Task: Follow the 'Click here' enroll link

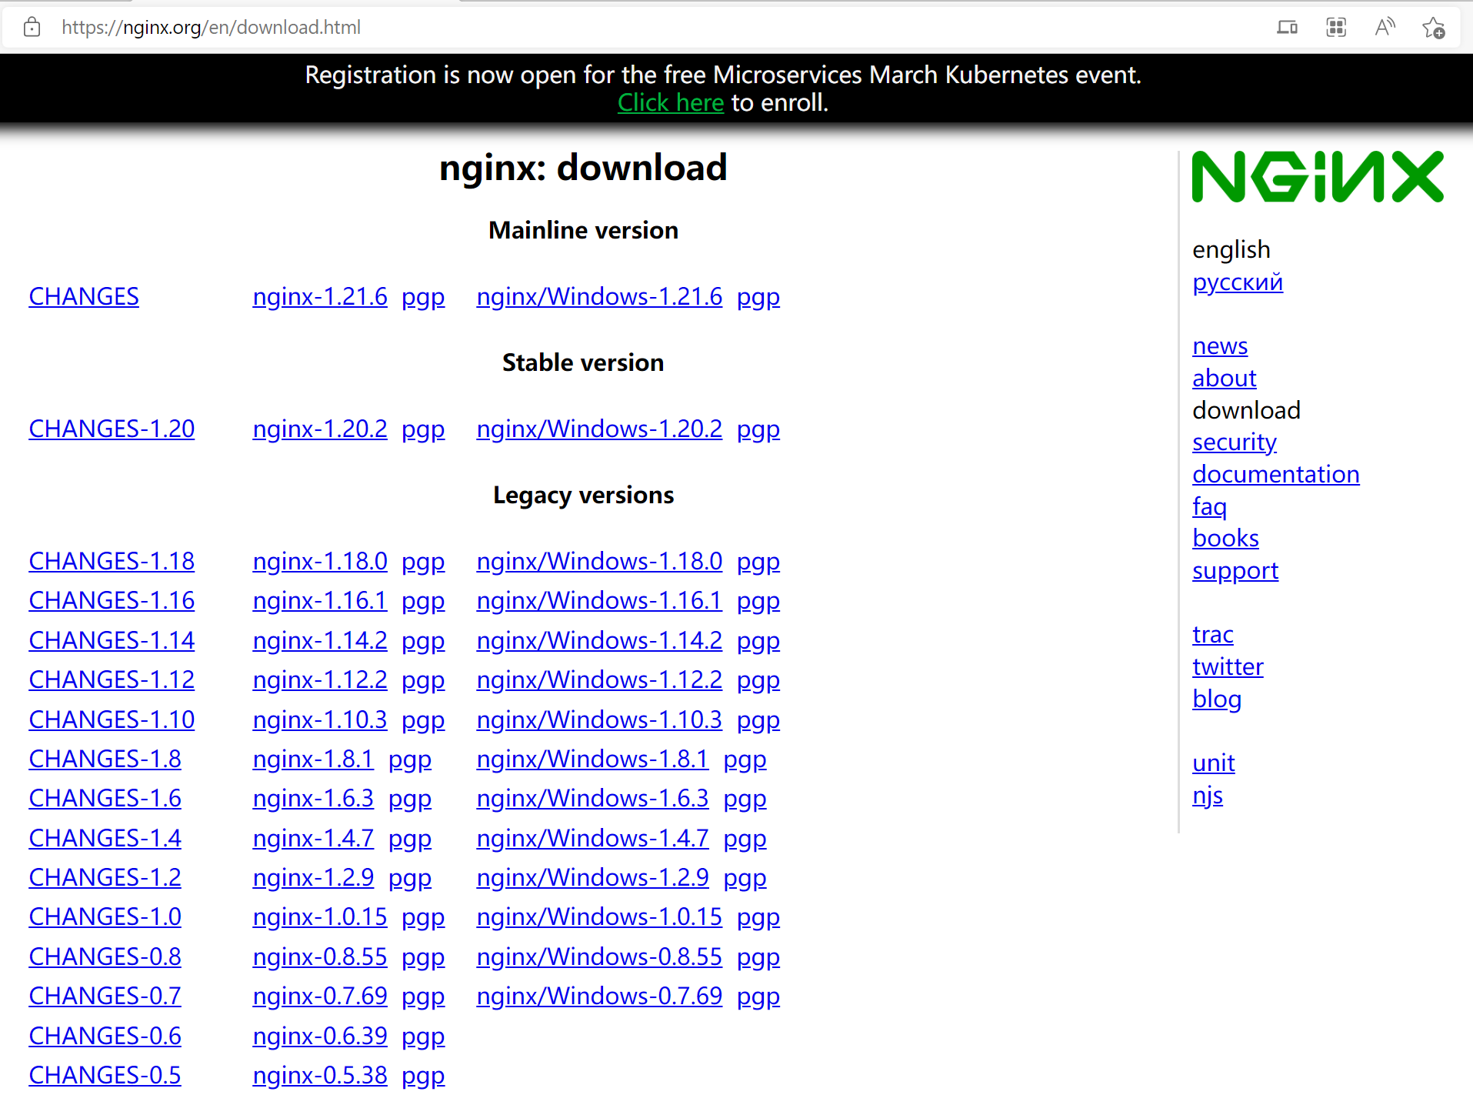Action: coord(671,102)
